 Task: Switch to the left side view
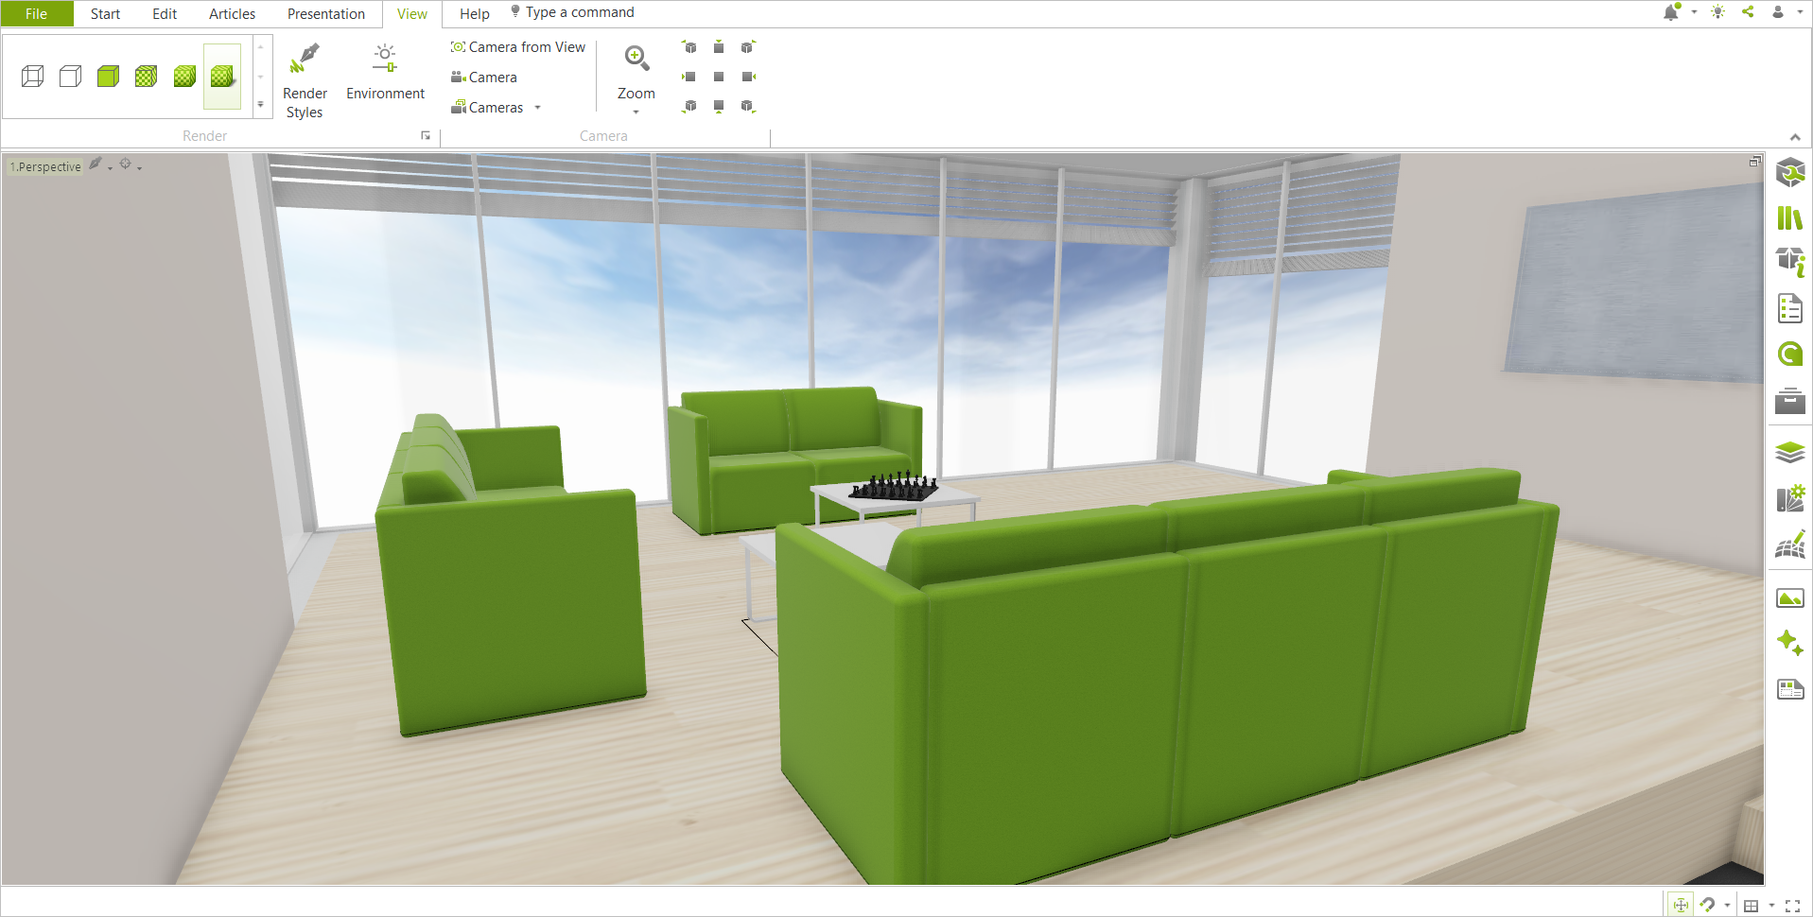(689, 77)
